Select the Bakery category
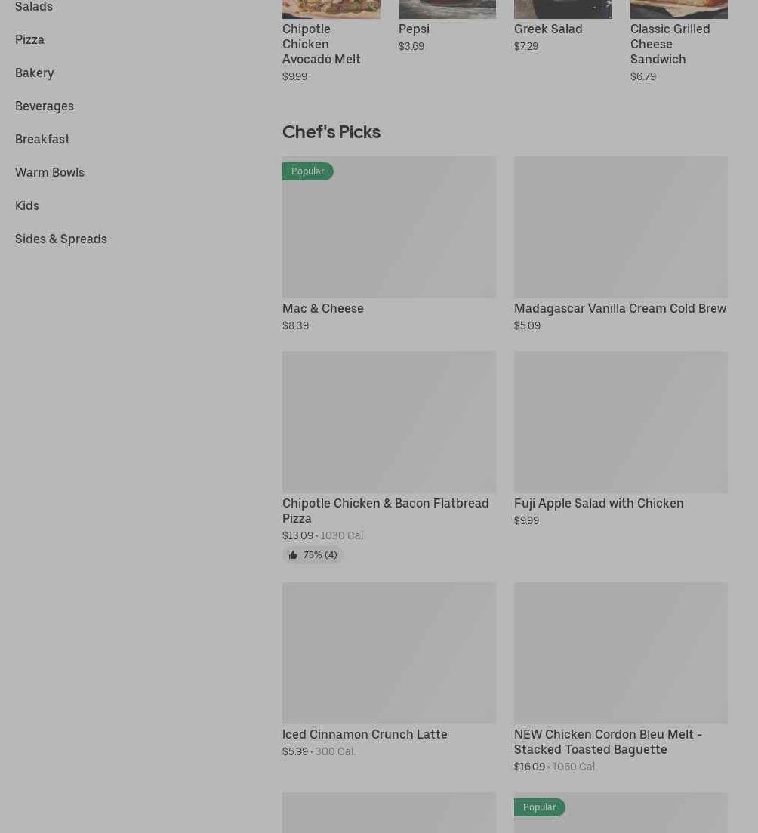Image resolution: width=758 pixels, height=833 pixels. [x=35, y=73]
